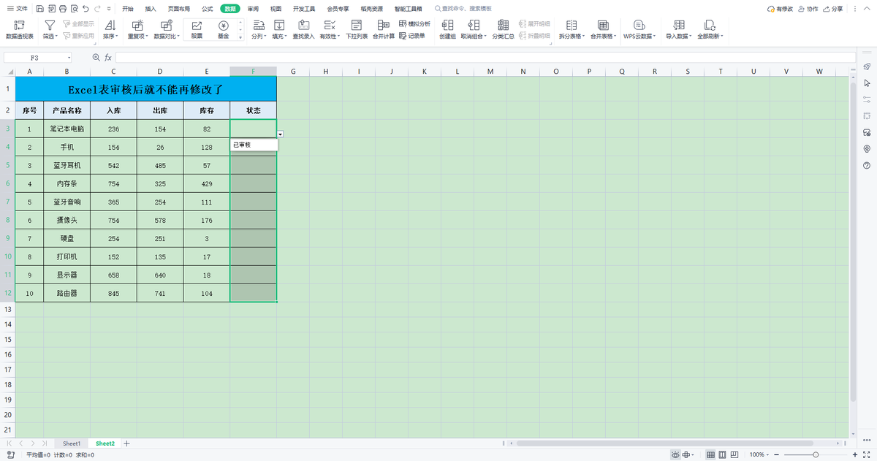Click the 筛选 filter icon
Screen dimensions: 877x461
pyautogui.click(x=49, y=26)
